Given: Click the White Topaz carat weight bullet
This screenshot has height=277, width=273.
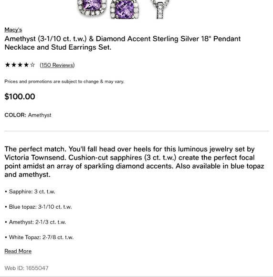Looking at the screenshot, I should click(39, 237).
